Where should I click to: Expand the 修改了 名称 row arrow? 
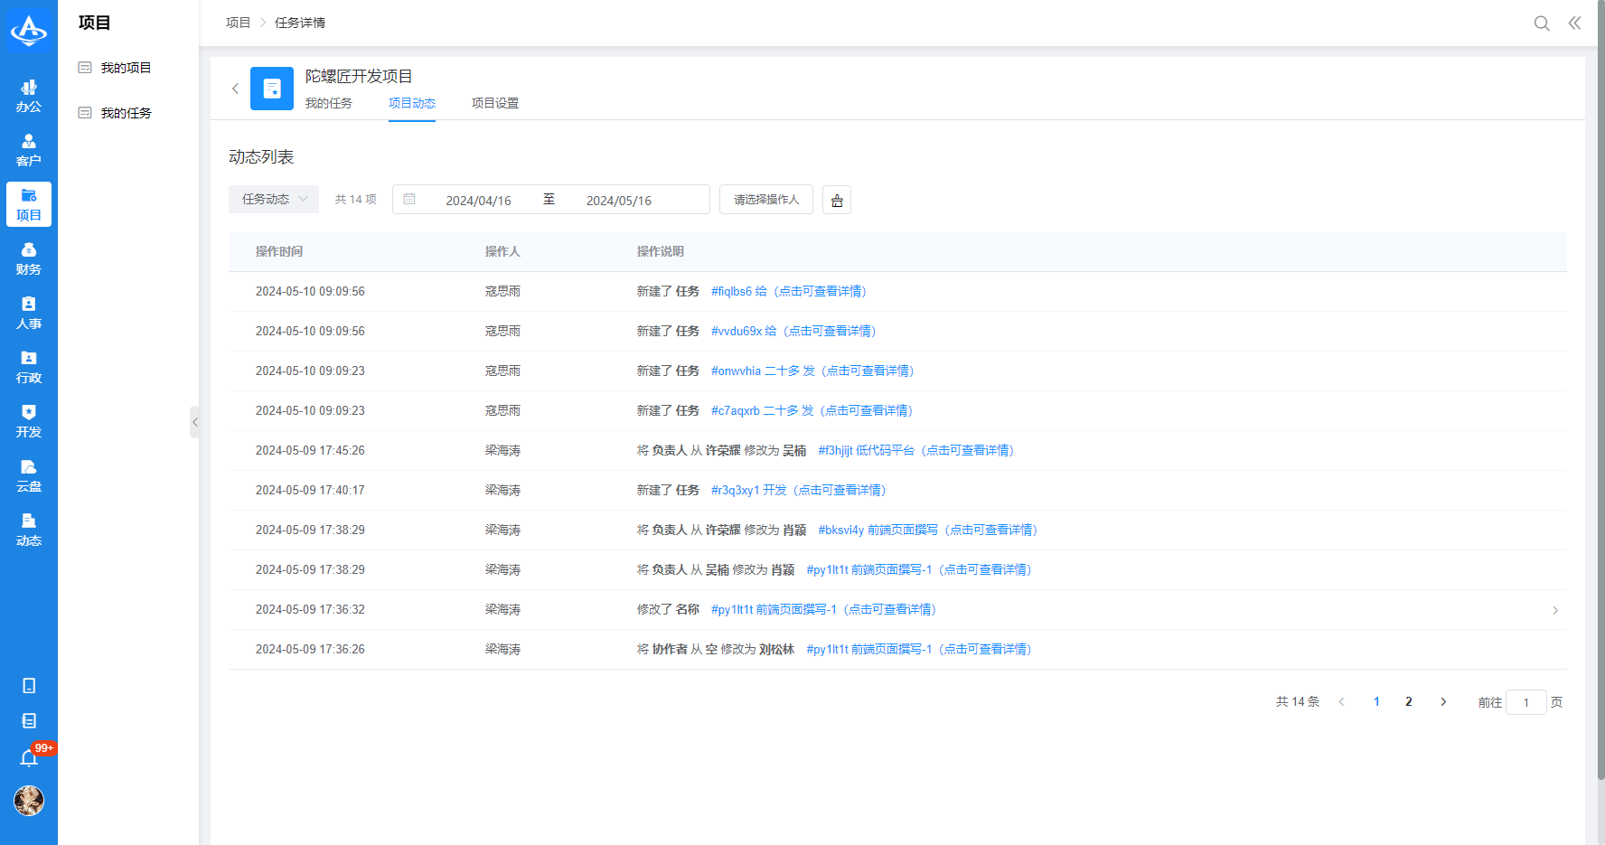(1555, 610)
